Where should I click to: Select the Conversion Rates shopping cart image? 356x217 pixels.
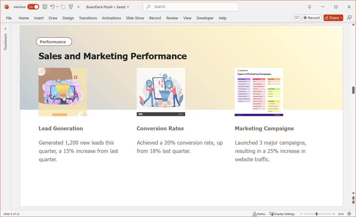point(161,92)
